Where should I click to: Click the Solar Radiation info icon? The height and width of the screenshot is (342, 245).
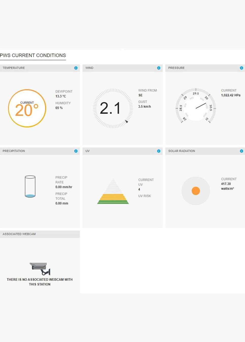(241, 151)
